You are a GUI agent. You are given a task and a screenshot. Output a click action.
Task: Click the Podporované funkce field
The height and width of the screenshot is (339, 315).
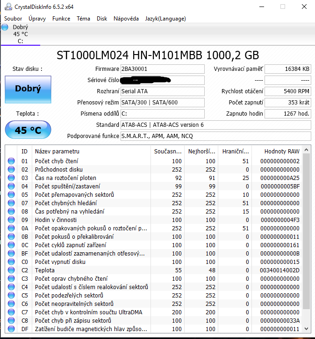click(x=216, y=136)
